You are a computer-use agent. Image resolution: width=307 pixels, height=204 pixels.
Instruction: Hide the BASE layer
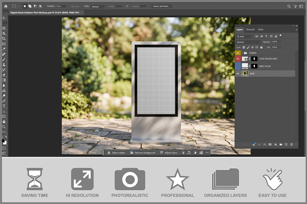(x=238, y=73)
